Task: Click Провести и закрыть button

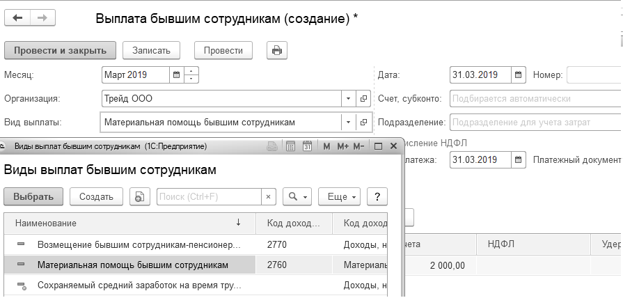Action: pos(60,50)
